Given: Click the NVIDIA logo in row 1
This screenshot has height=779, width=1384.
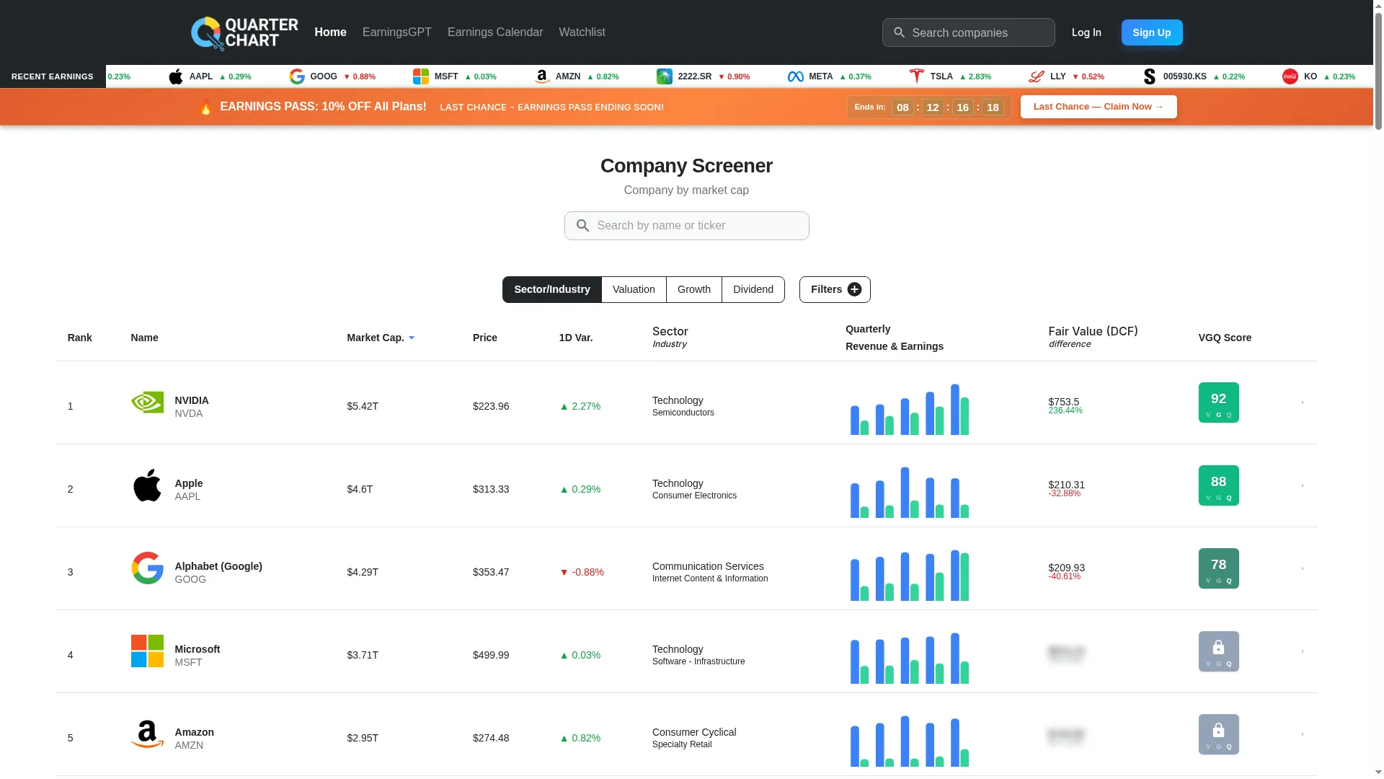Looking at the screenshot, I should (147, 402).
